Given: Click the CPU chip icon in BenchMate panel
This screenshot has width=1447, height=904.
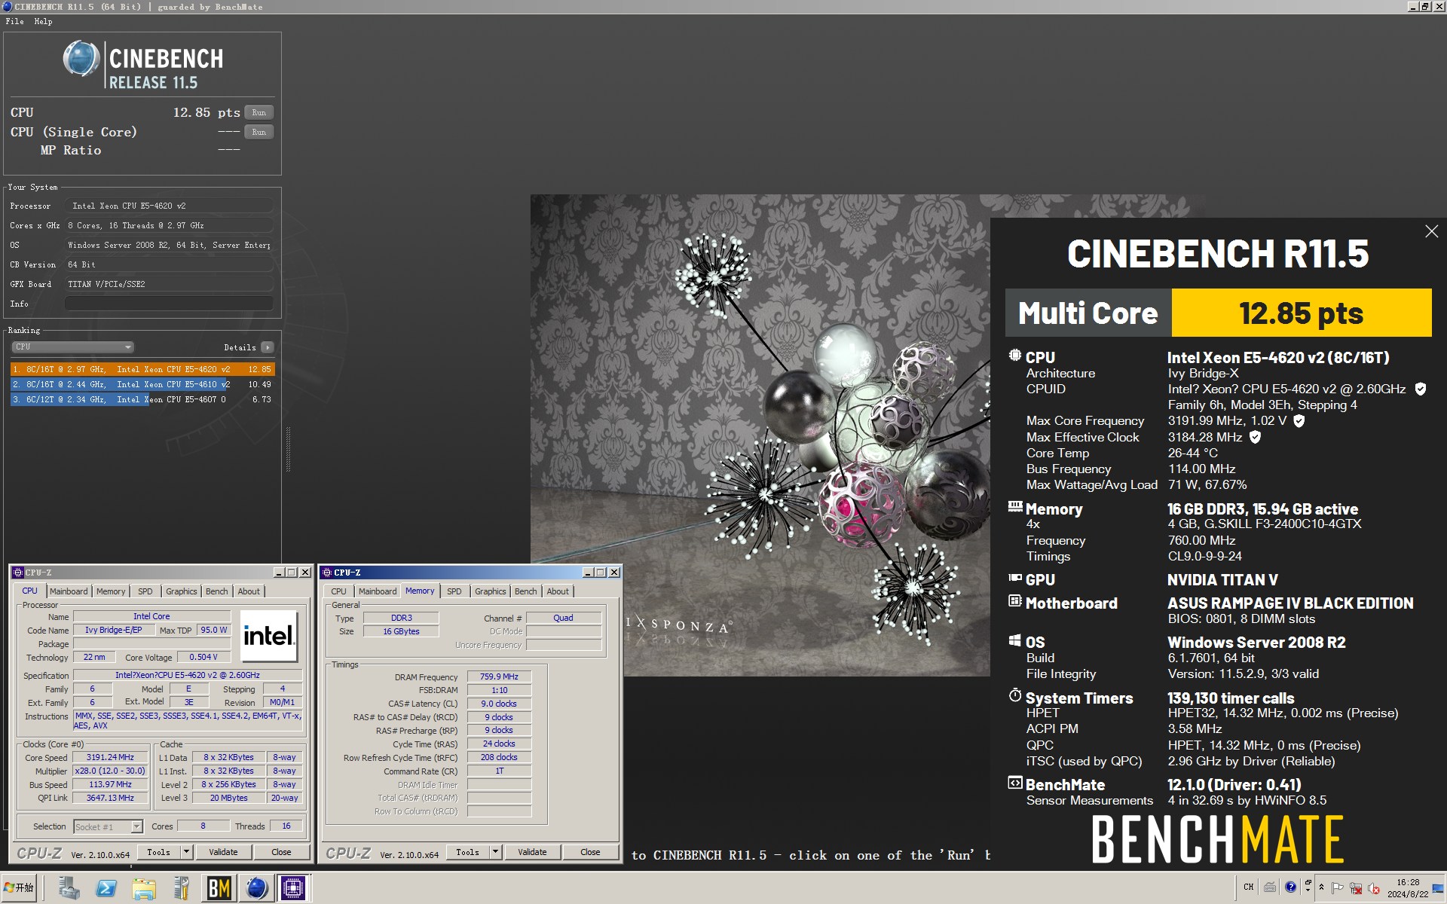Looking at the screenshot, I should 1015,356.
